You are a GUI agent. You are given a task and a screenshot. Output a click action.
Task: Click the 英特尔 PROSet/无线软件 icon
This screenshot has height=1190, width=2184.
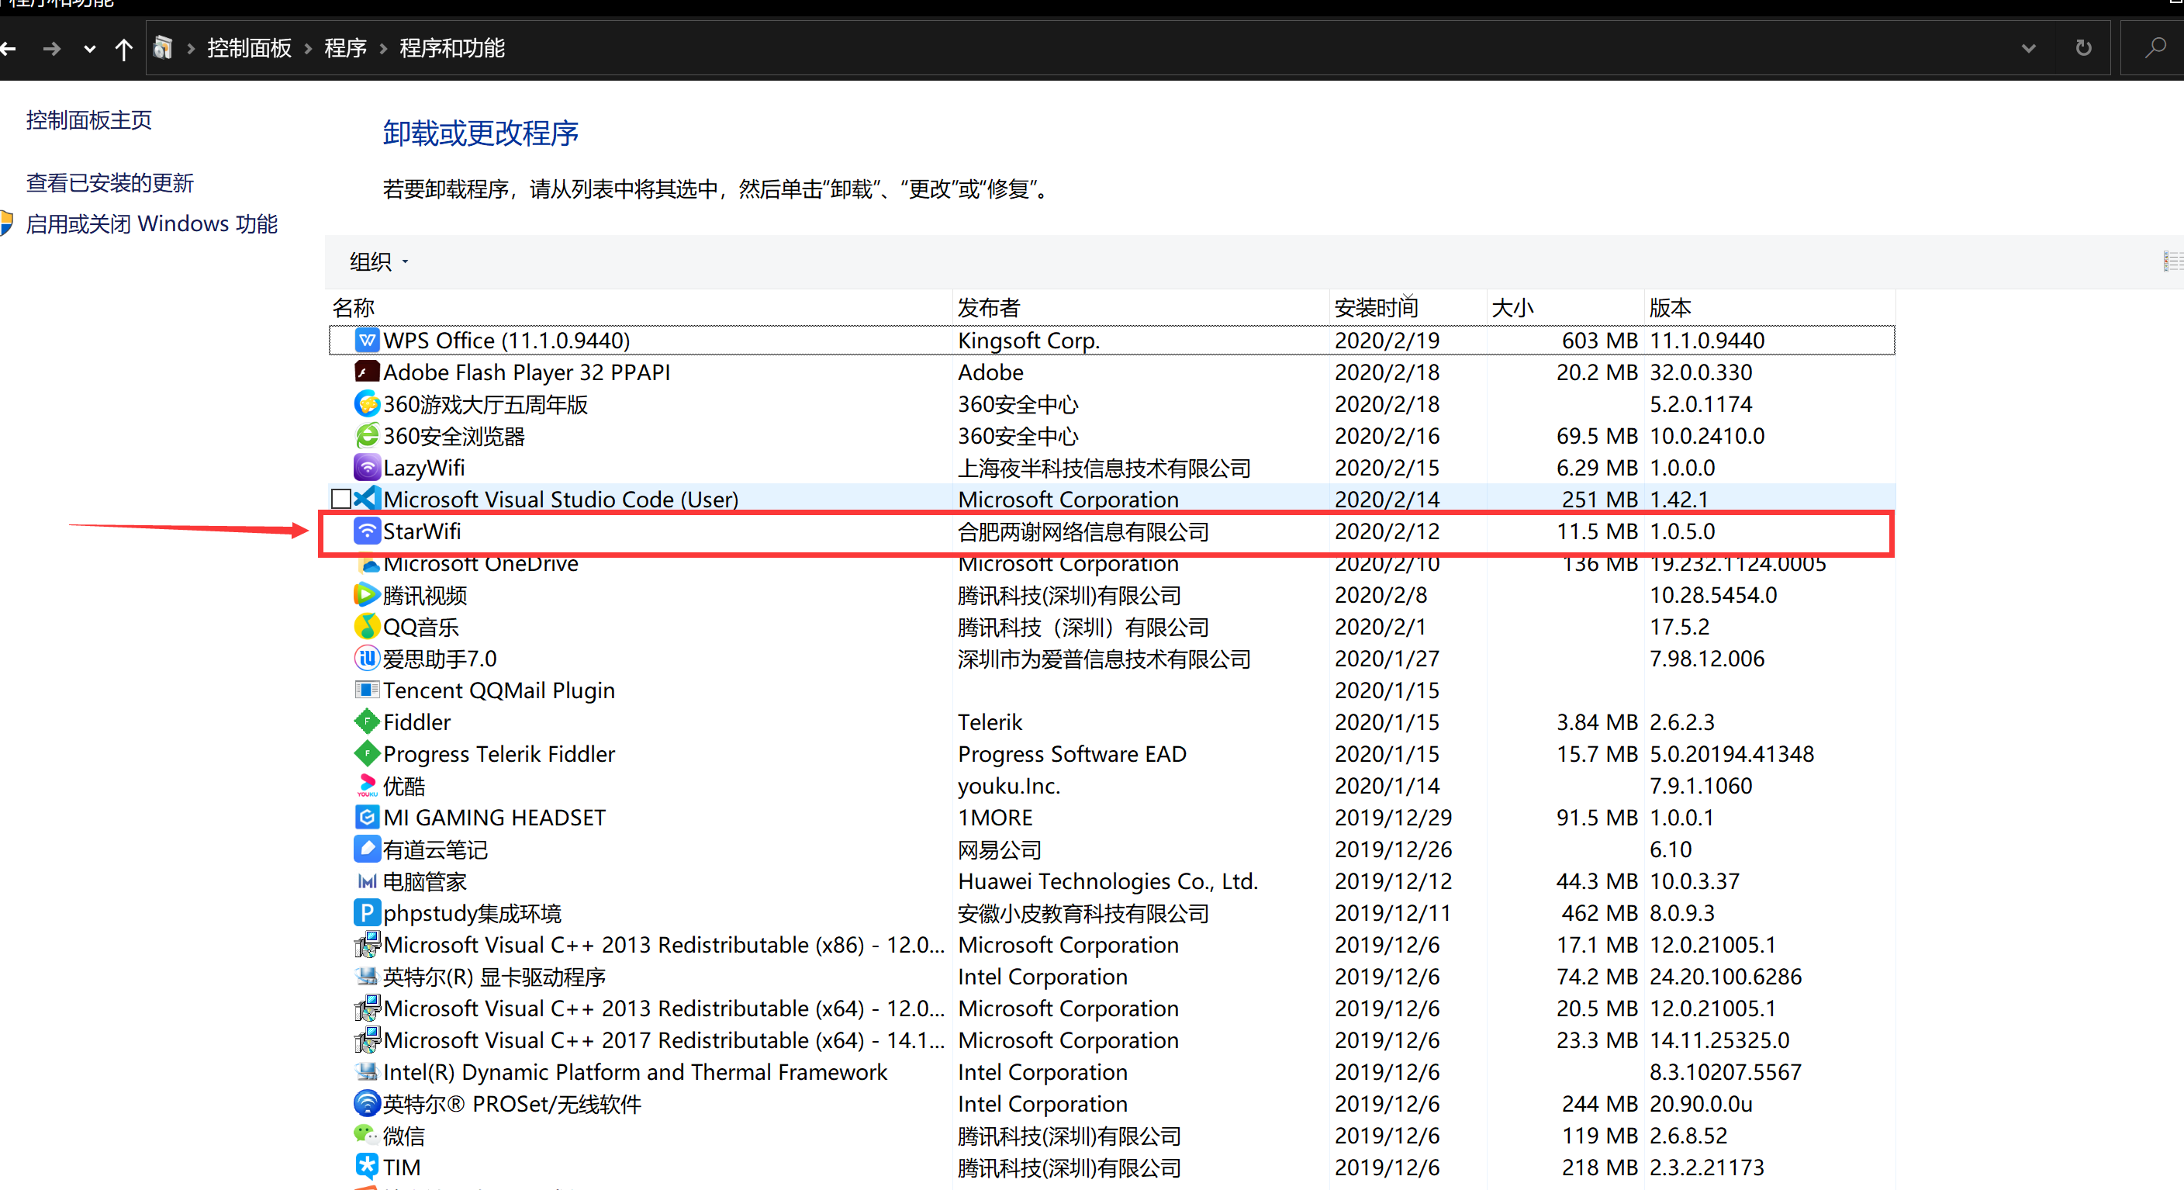click(x=366, y=1103)
